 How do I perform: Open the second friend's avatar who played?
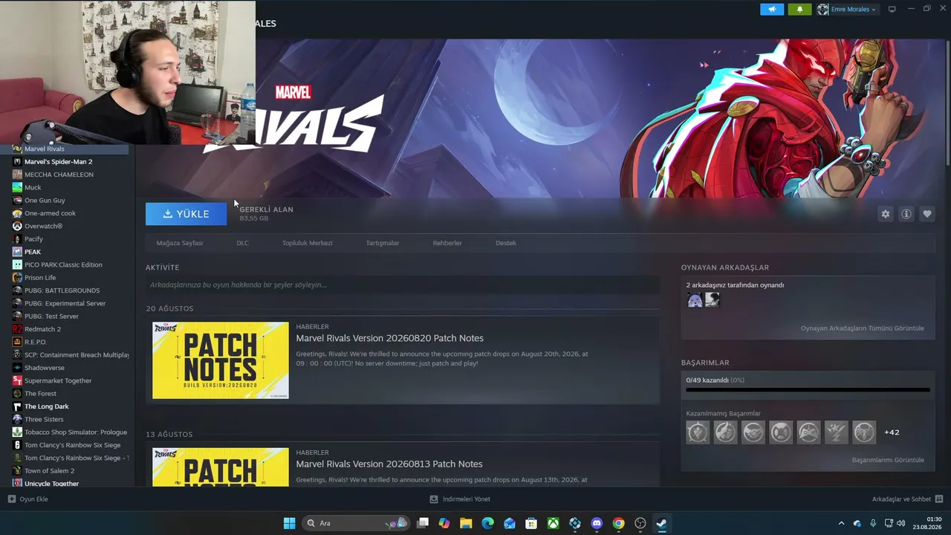click(x=713, y=300)
